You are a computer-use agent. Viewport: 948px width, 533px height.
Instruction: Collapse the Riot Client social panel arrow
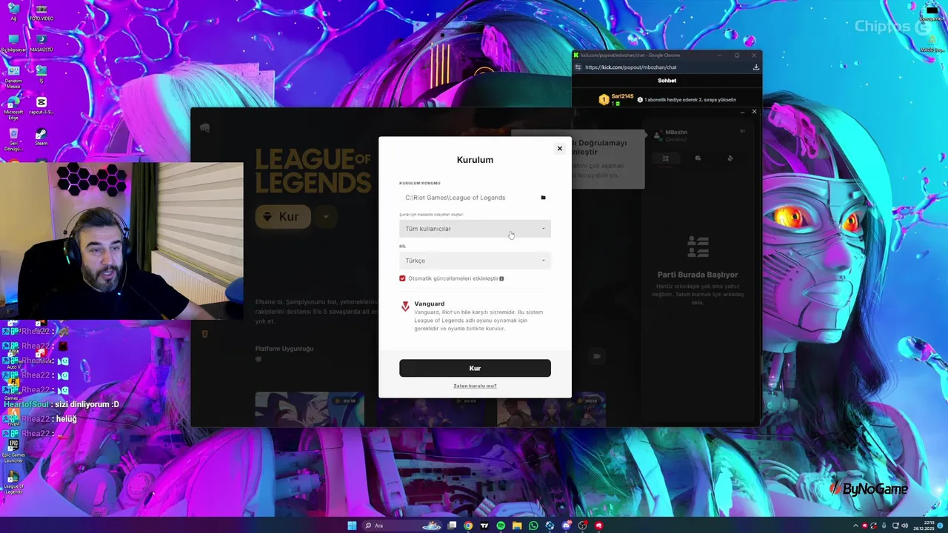(x=742, y=131)
